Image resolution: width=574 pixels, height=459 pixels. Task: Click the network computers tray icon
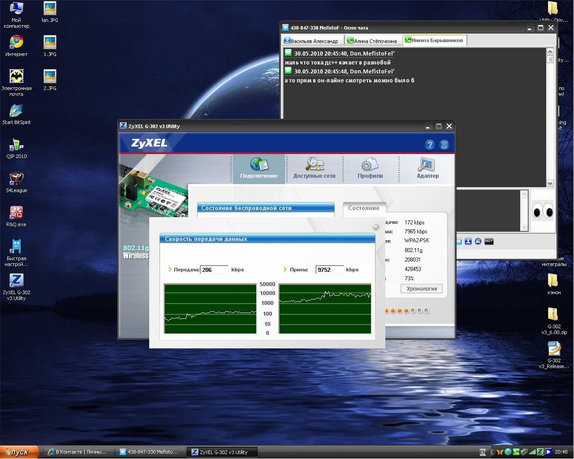tap(524, 452)
